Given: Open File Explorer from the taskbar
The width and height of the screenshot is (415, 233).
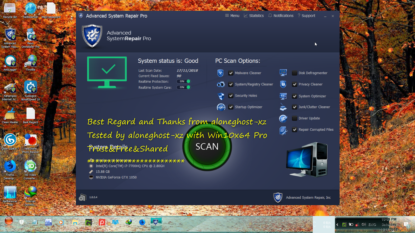Looking at the screenshot, I should click(75, 222).
